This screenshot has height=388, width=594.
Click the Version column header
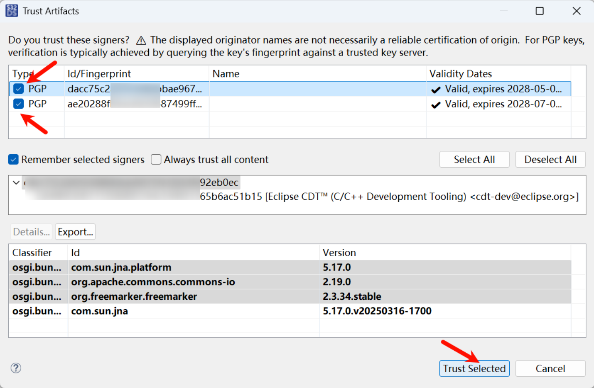(445, 253)
